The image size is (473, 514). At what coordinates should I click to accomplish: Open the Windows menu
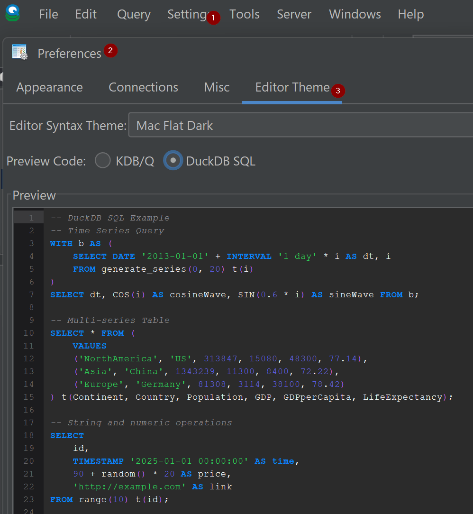pyautogui.click(x=355, y=14)
